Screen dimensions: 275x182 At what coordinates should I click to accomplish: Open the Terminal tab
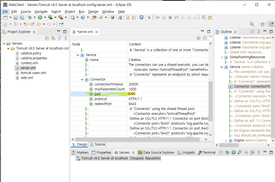(207, 152)
